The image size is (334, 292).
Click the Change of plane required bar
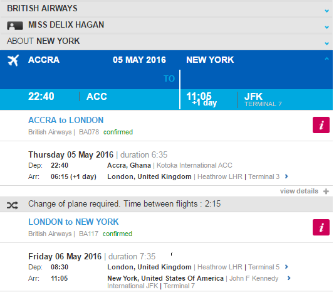click(x=166, y=204)
